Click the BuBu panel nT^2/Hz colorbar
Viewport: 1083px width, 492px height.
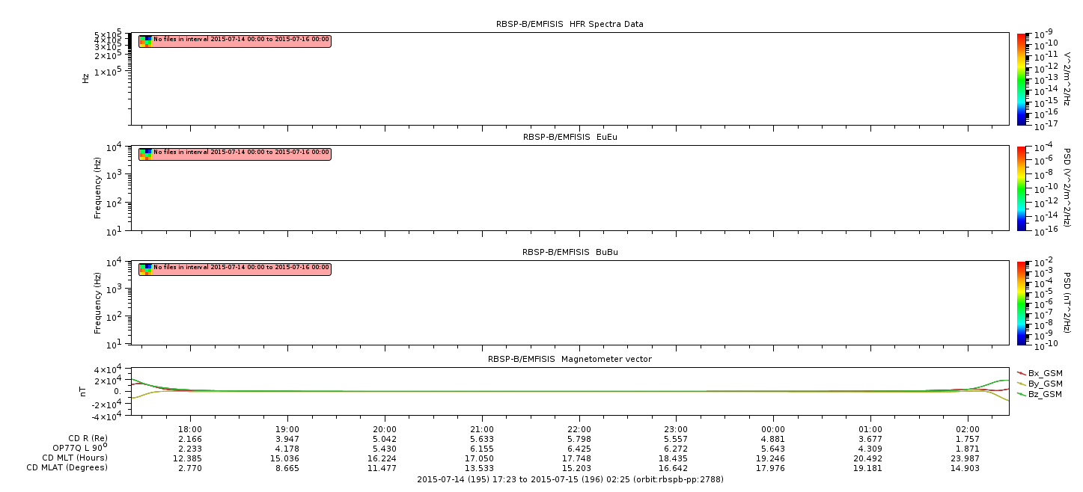(x=1022, y=302)
